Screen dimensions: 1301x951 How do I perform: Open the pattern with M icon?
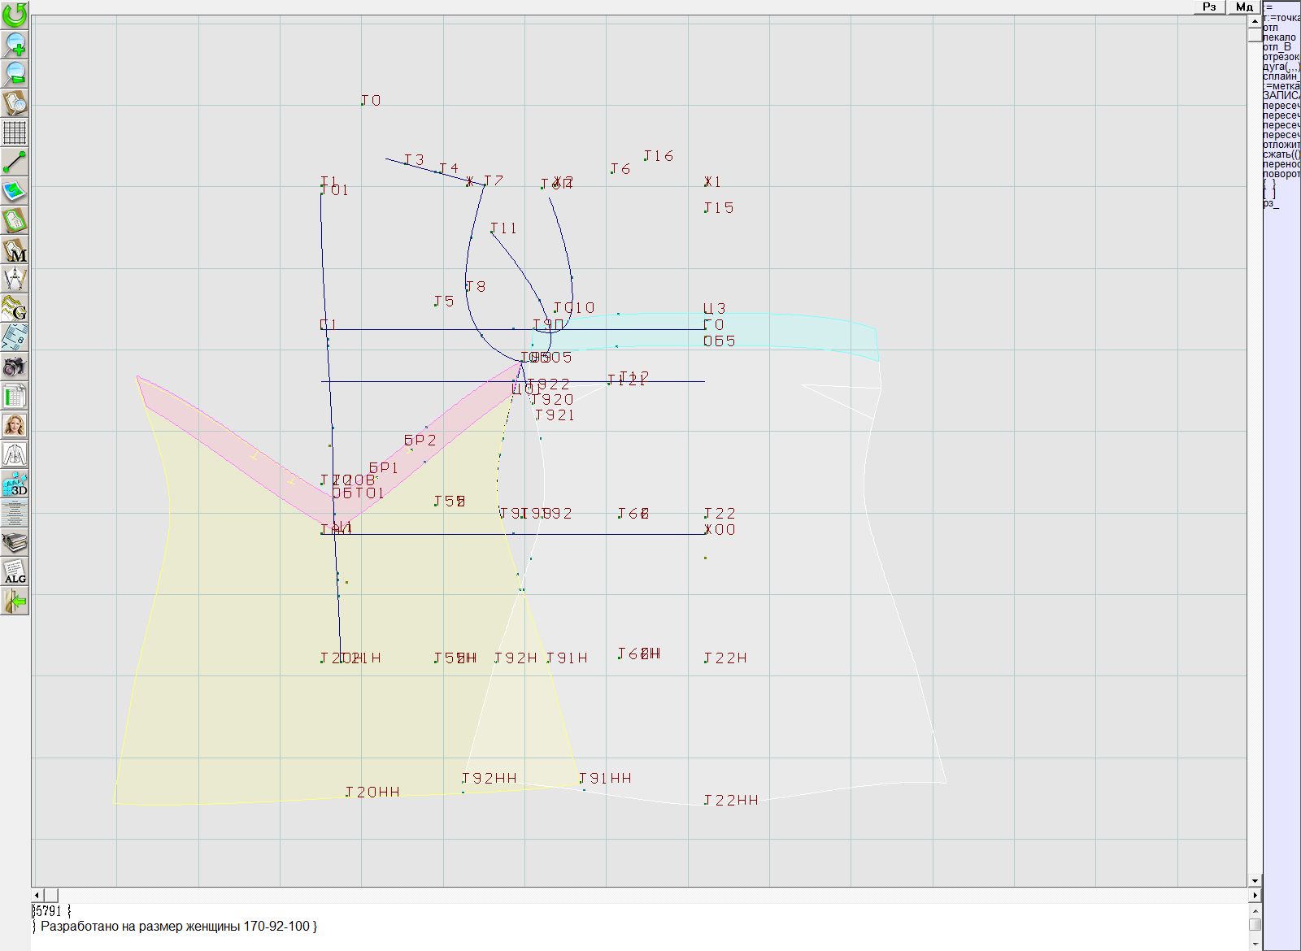15,250
